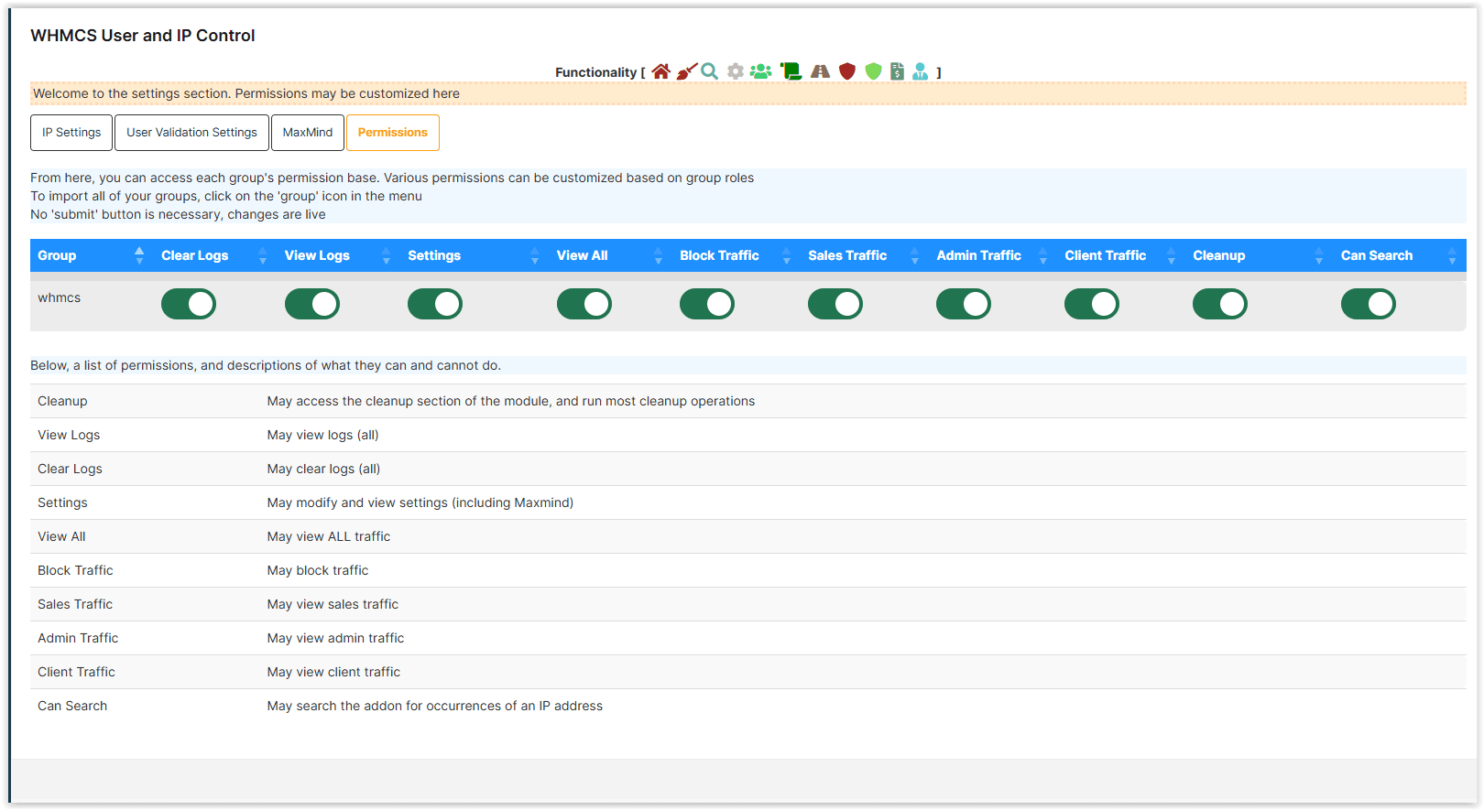Sort by Sales Traffic column header
Viewport: 1484px width, 810px height.
coord(865,255)
